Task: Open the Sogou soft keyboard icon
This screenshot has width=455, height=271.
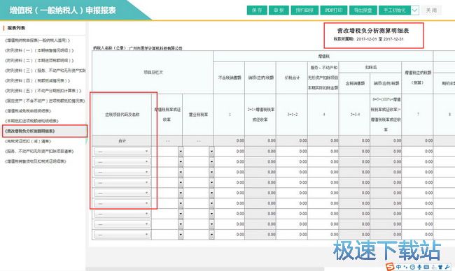Action: [x=426, y=267]
